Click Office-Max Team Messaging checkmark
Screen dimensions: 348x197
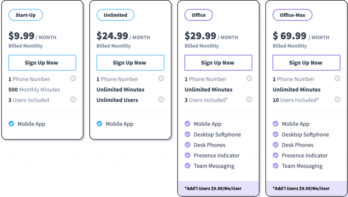275,166
